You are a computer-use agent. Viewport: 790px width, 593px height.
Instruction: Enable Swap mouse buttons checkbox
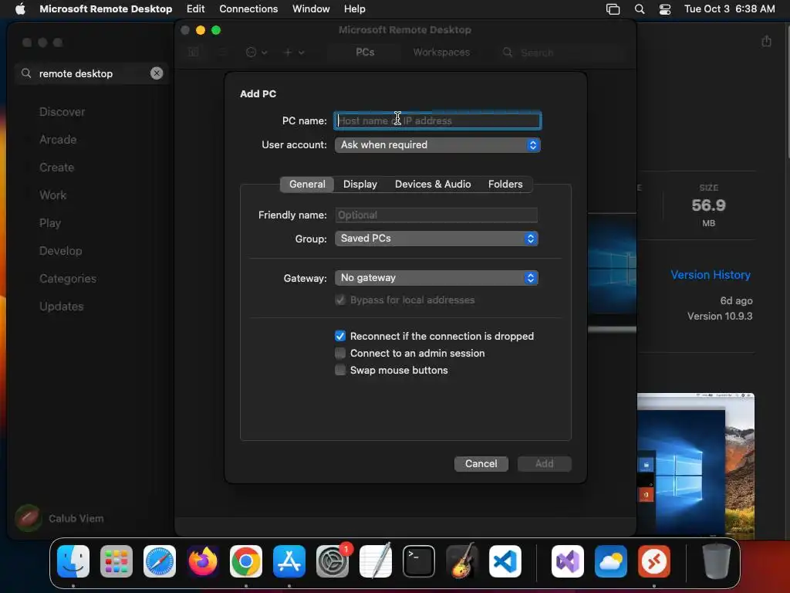pyautogui.click(x=340, y=370)
